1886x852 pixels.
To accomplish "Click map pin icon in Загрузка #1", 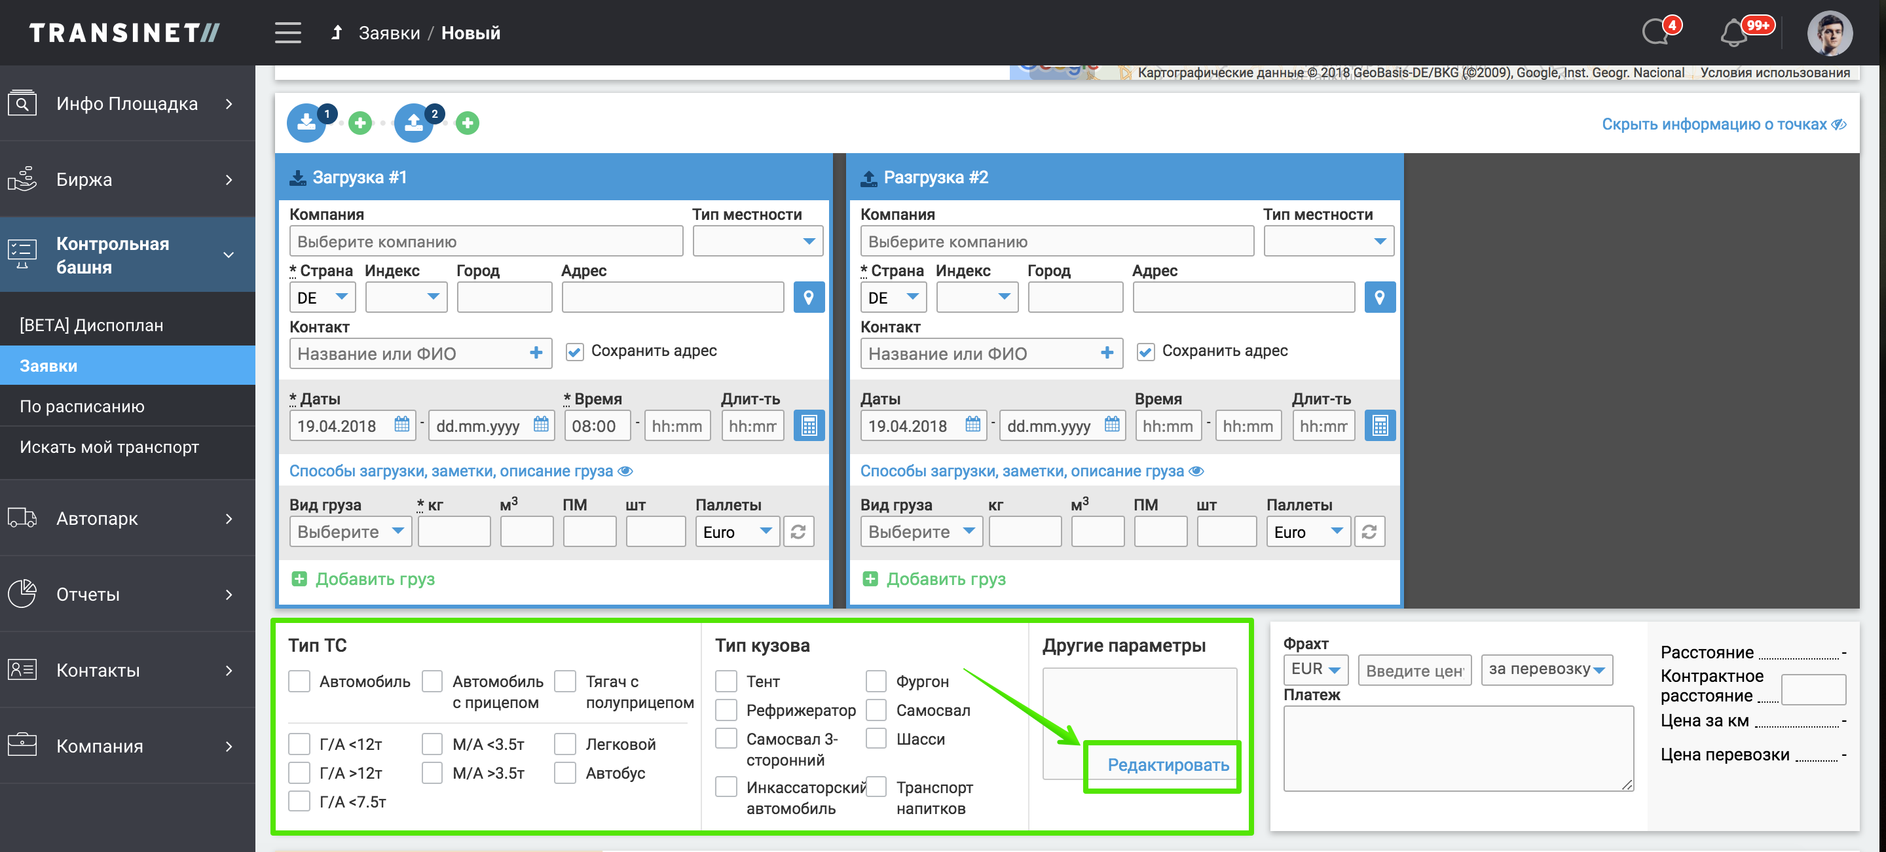I will (808, 298).
